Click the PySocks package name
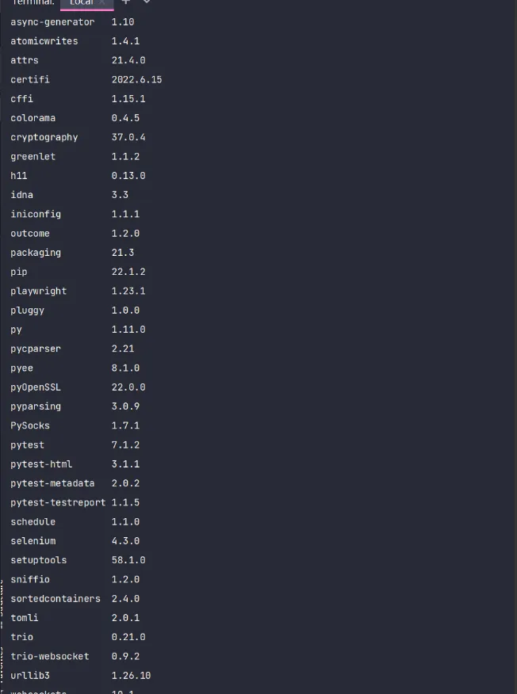Image resolution: width=517 pixels, height=694 pixels. 30,425
